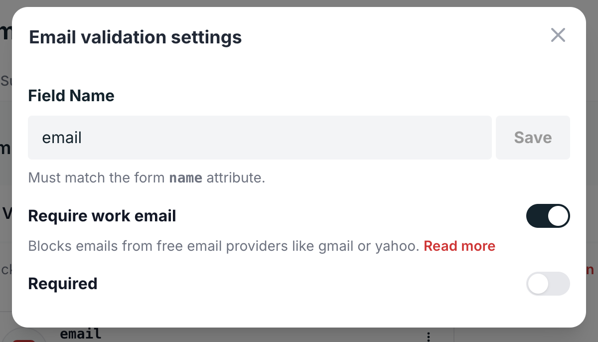Image resolution: width=598 pixels, height=342 pixels.
Task: Toggle the Require work email switch
Action: point(548,216)
